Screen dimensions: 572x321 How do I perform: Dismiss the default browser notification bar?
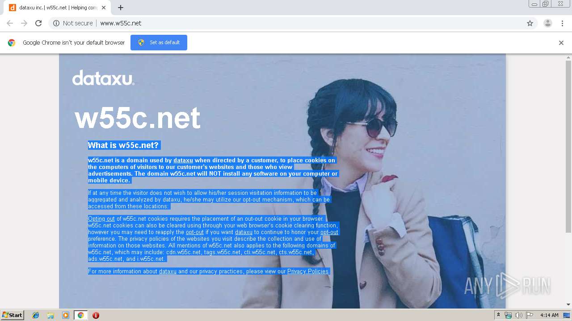561,43
